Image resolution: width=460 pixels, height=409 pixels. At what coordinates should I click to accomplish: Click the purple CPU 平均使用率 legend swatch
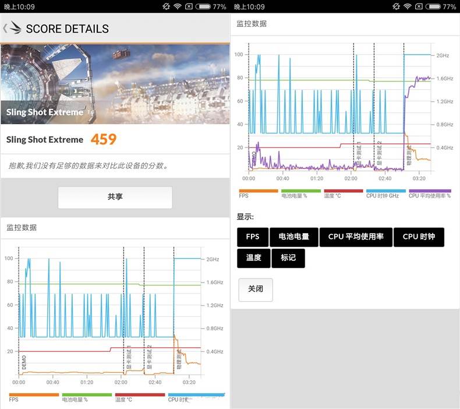pos(429,191)
